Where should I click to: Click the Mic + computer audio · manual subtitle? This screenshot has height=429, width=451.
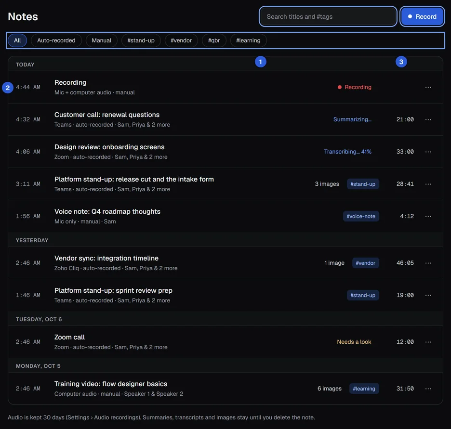point(94,92)
